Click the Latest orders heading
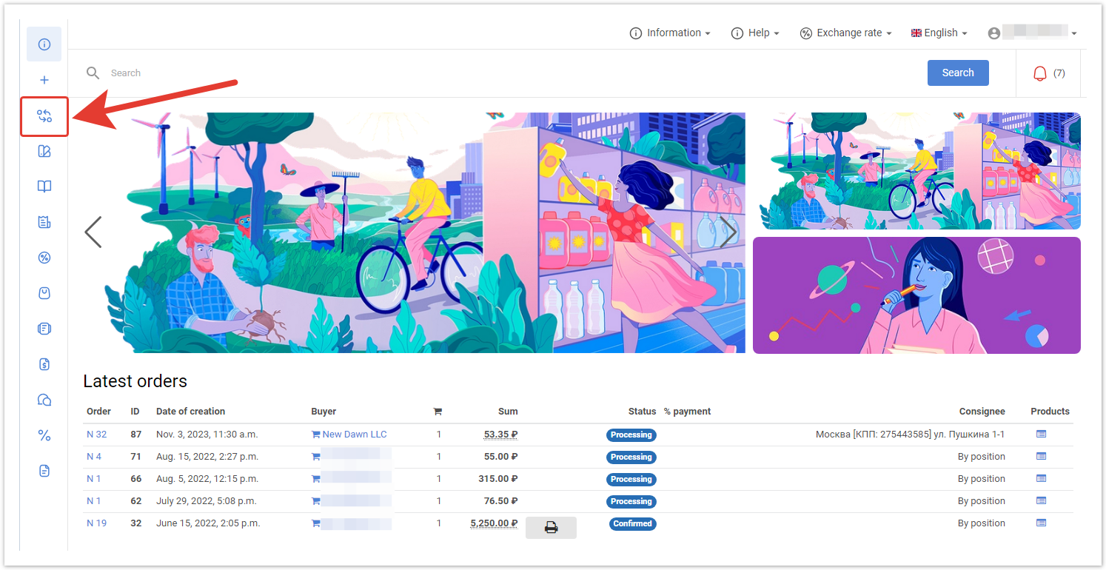 (x=135, y=381)
